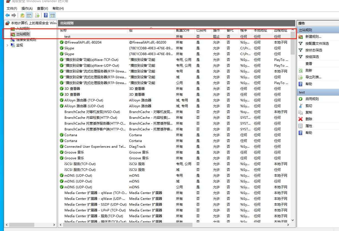Toggle the show/hide action pane toolbar icon
Viewport: 339px width, 231px height.
[x=52, y=15]
